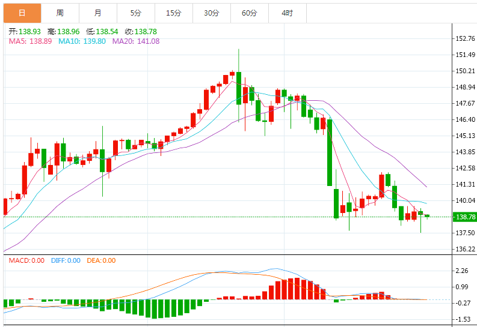Switch to the 周 weekly tab
This screenshot has width=477, height=327.
(60, 13)
